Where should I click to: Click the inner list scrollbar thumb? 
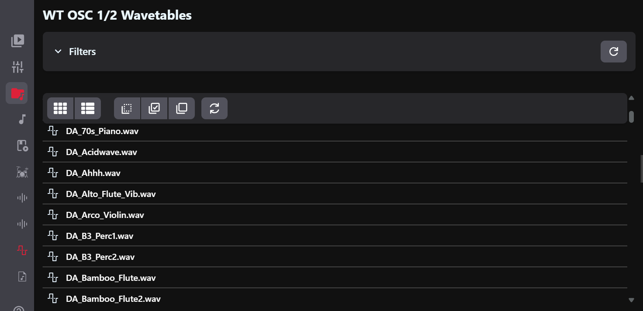631,117
